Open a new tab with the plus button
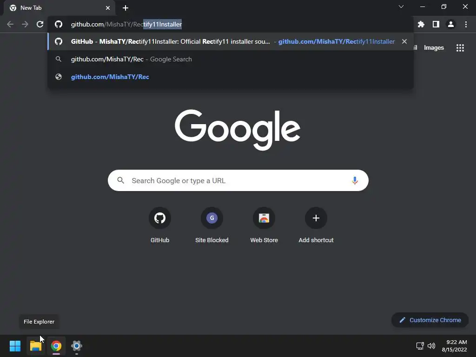The image size is (476, 357). click(x=126, y=8)
